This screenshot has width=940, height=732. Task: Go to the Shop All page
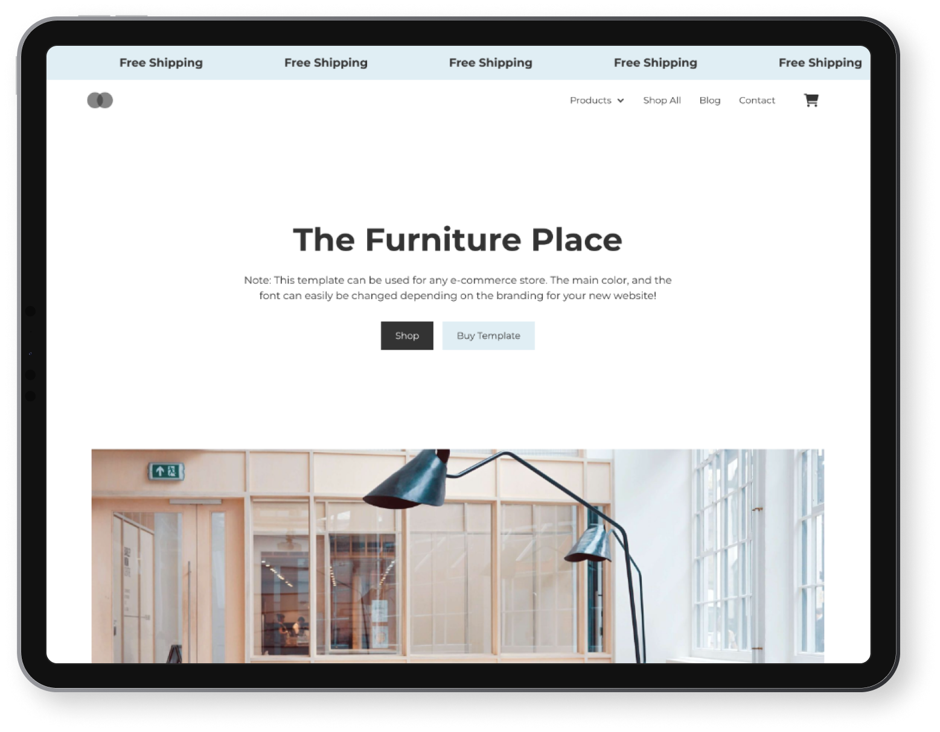662,100
